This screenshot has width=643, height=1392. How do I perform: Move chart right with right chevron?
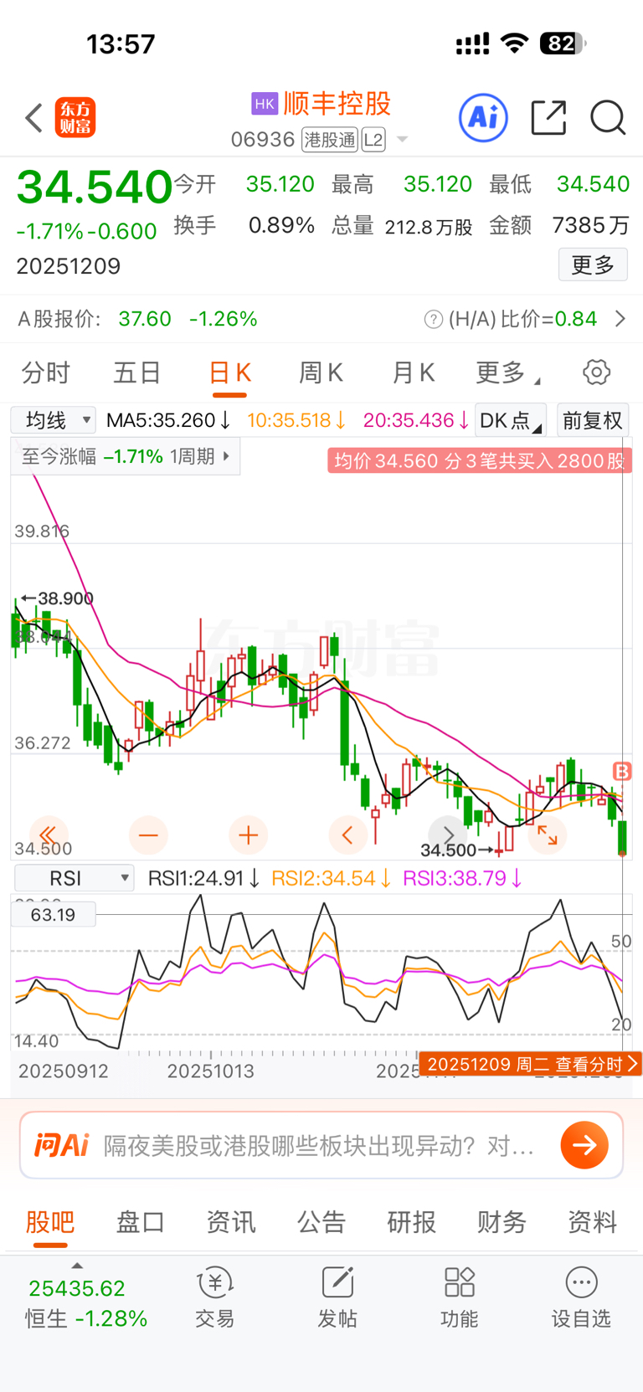(448, 835)
